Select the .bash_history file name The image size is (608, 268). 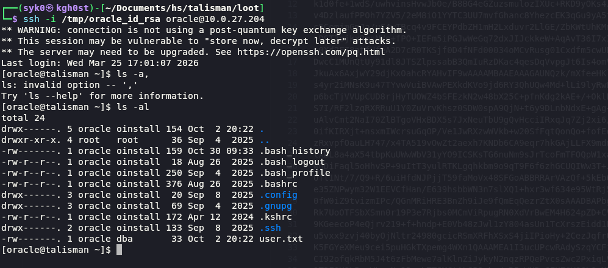point(295,151)
